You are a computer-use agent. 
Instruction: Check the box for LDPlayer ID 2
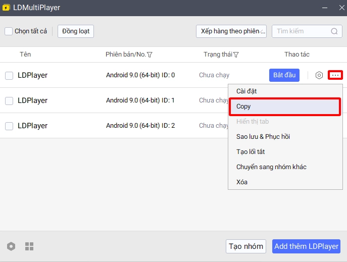[x=9, y=126]
